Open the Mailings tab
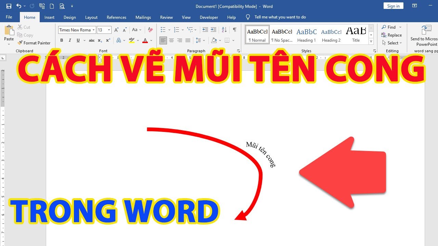This screenshot has width=438, height=246. coord(143,17)
